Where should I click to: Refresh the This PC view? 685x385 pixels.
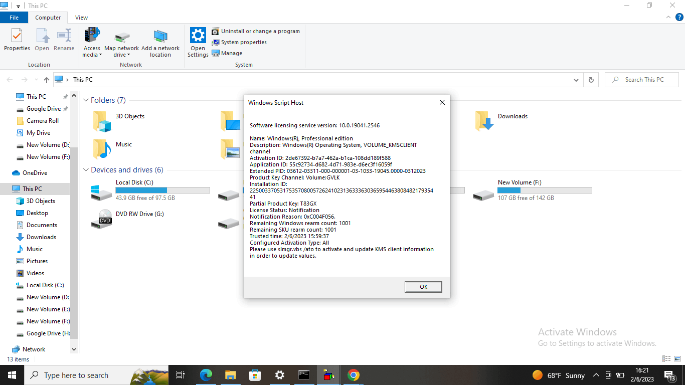point(591,80)
